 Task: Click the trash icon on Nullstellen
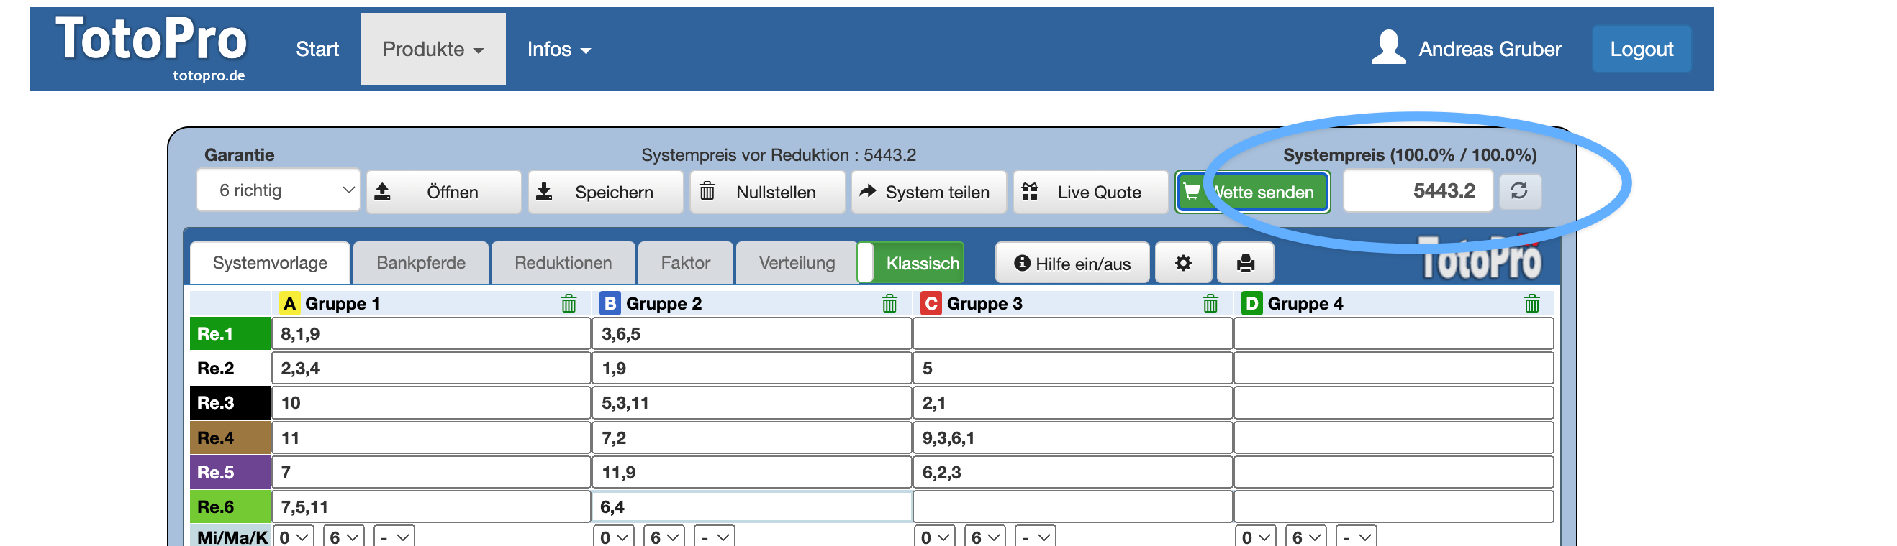click(x=707, y=192)
